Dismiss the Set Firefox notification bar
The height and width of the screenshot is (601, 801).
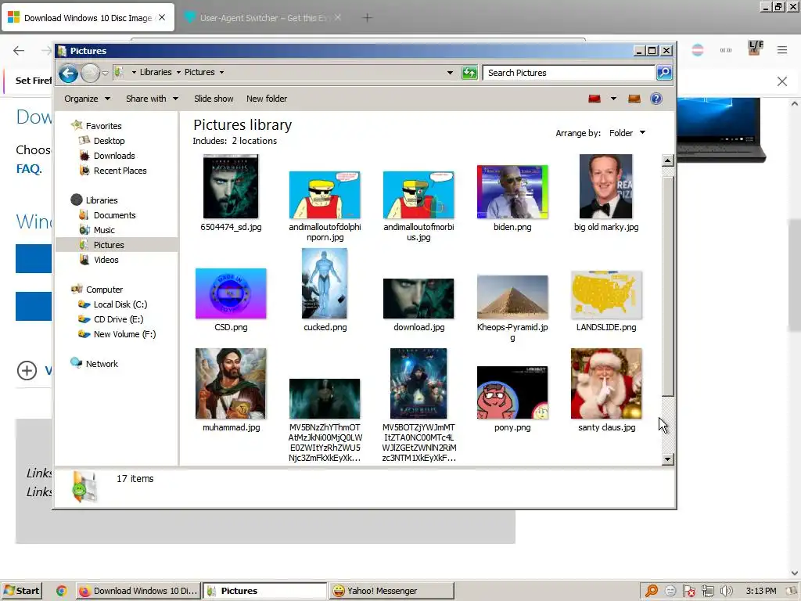click(782, 81)
